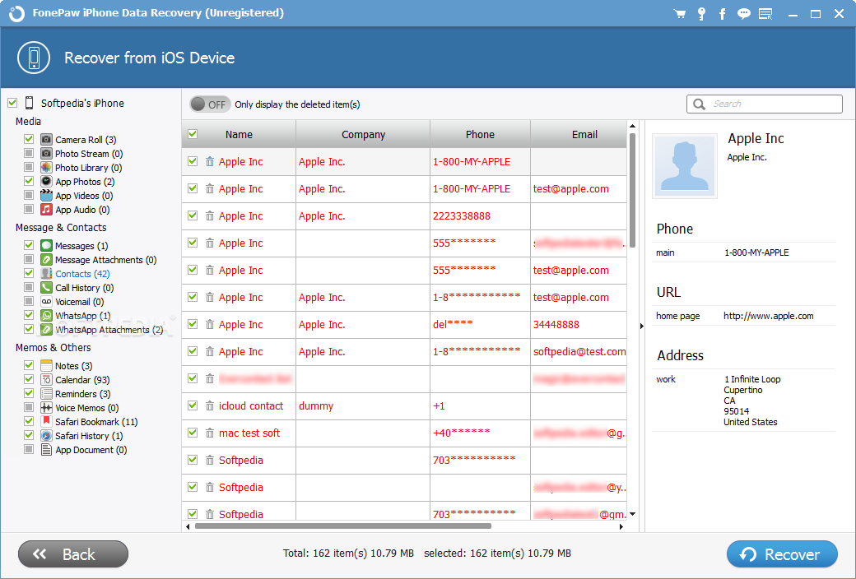This screenshot has height=579, width=856.
Task: Toggle the deleted-items-only OFF switch
Action: click(x=210, y=104)
